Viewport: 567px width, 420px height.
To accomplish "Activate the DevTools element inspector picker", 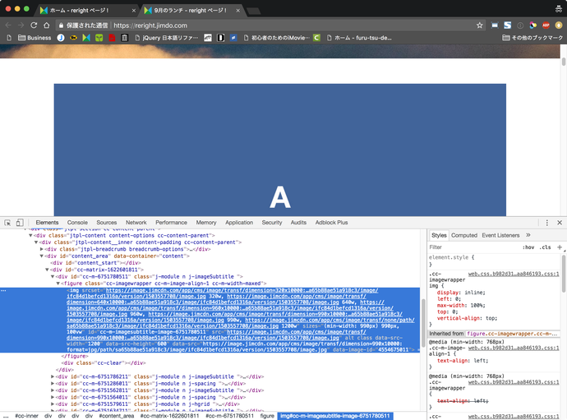I will coord(7,223).
